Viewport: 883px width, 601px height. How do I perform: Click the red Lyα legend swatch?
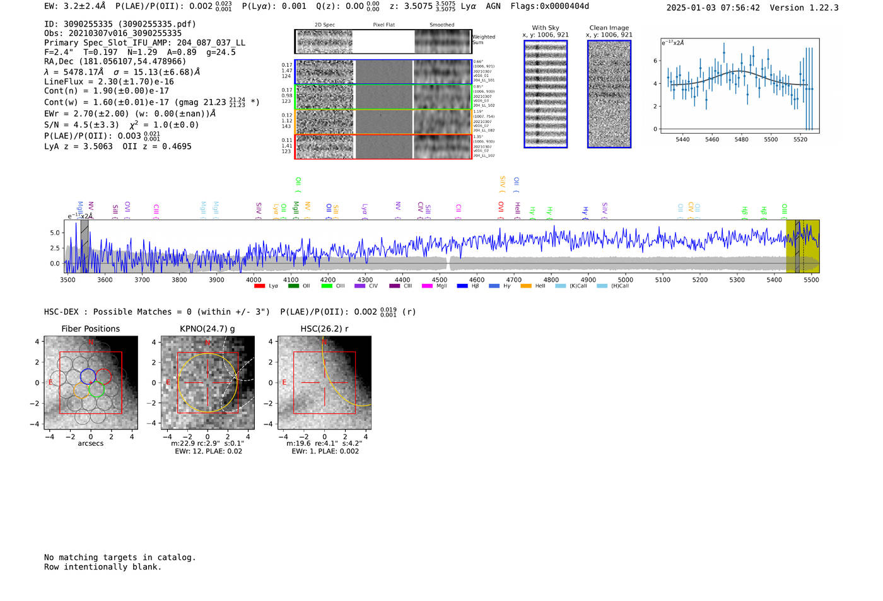coord(259,286)
